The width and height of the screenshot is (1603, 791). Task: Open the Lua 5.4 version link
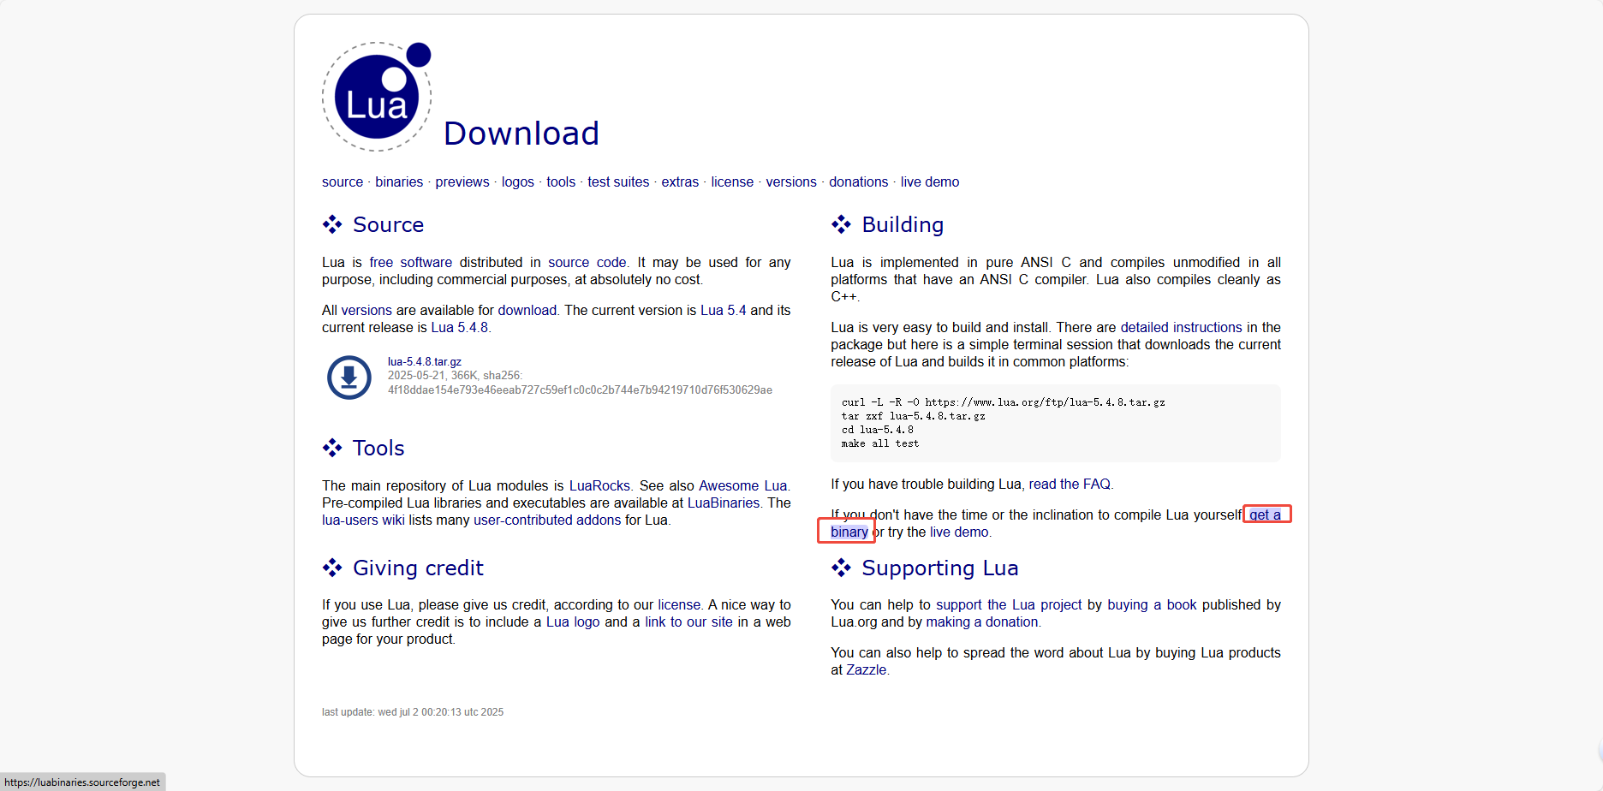[x=724, y=310]
